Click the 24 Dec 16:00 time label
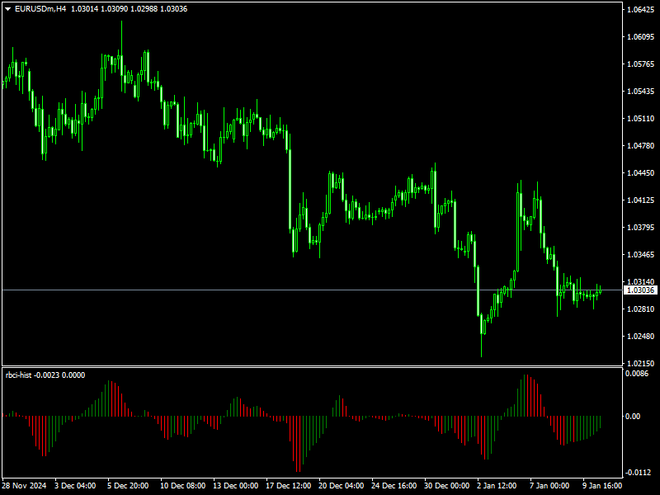The width and height of the screenshot is (660, 495). point(394,486)
